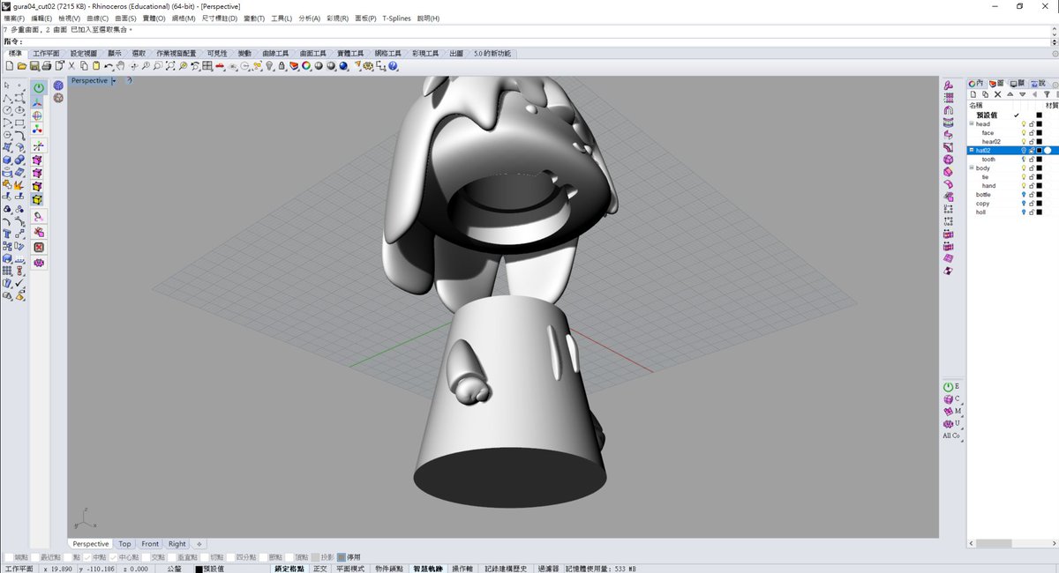This screenshot has width=1059, height=573.
Task: Select the tie layer row
Action: tap(1012, 177)
